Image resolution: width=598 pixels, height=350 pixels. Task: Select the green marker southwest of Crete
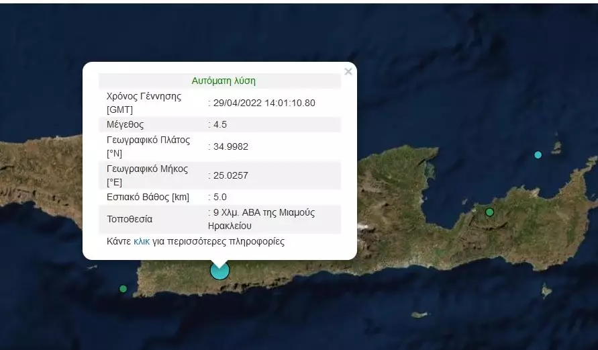coord(123,289)
